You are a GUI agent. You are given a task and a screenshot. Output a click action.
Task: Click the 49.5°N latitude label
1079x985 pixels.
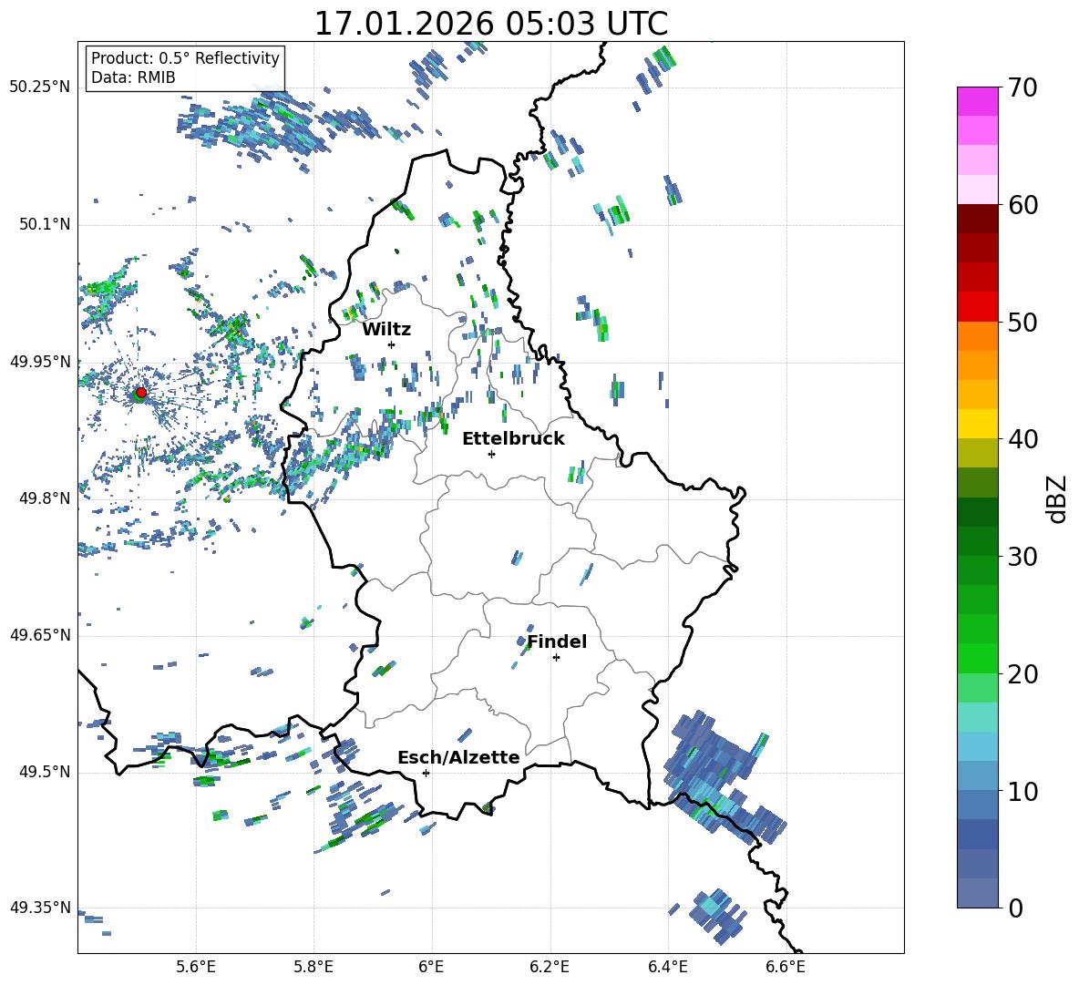45,772
